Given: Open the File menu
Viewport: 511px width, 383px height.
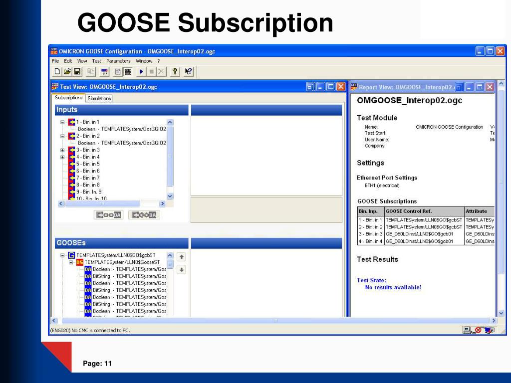Looking at the screenshot, I should tap(55, 61).
